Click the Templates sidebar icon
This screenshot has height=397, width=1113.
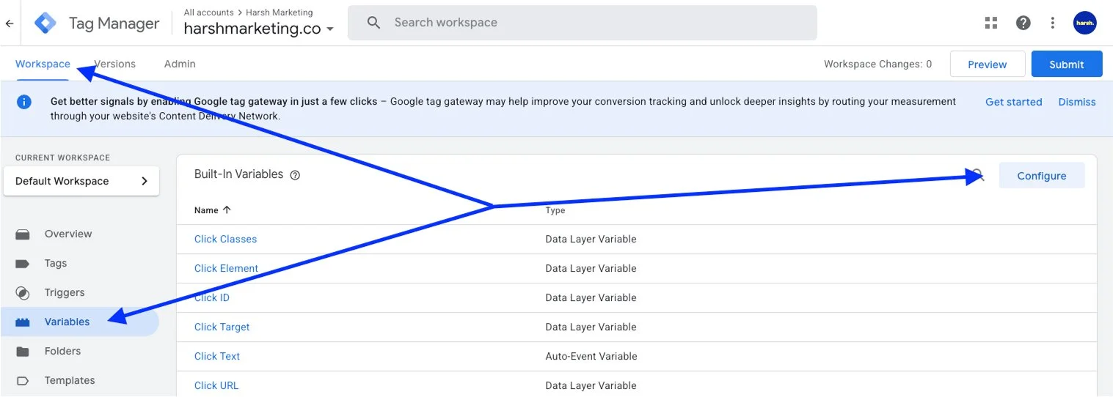(23, 381)
